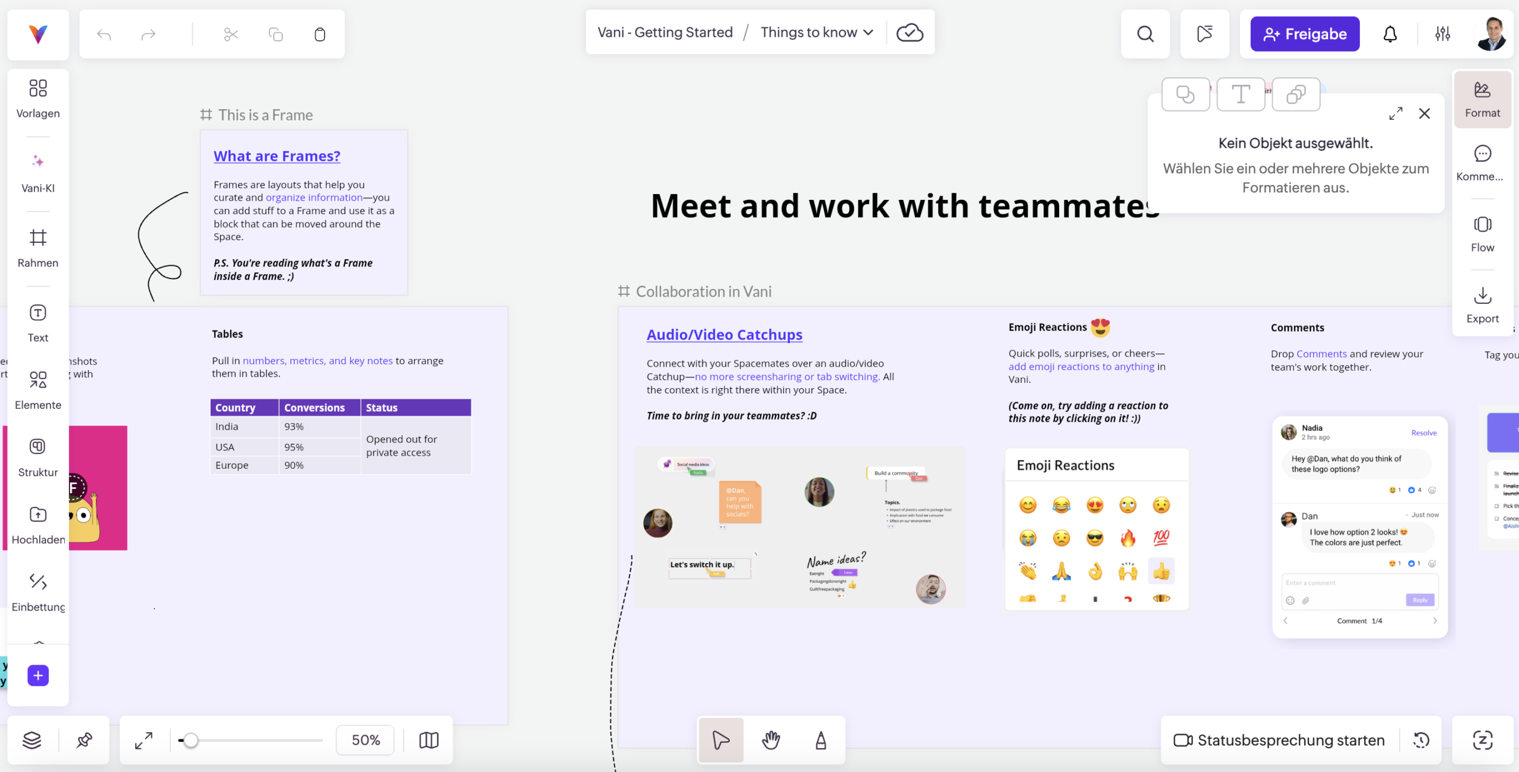Expand the 'Things to know' dropdown
The height and width of the screenshot is (772, 1519).
pyautogui.click(x=816, y=32)
